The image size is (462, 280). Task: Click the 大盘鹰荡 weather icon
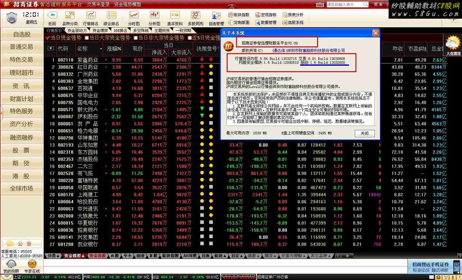pos(453,45)
